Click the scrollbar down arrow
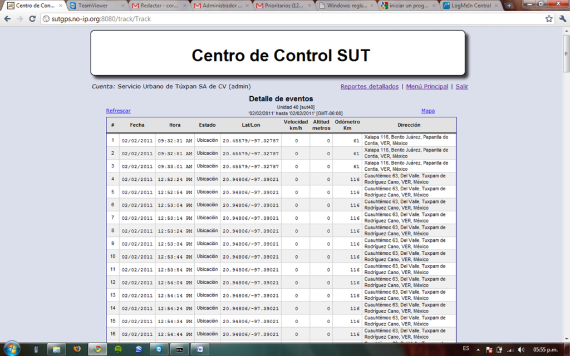 pyautogui.click(x=566, y=339)
